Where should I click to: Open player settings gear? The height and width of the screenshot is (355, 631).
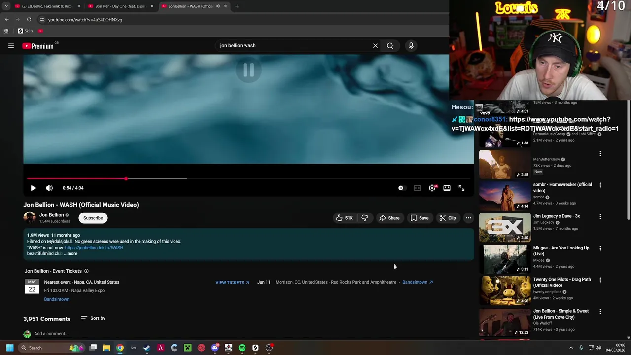tap(432, 188)
